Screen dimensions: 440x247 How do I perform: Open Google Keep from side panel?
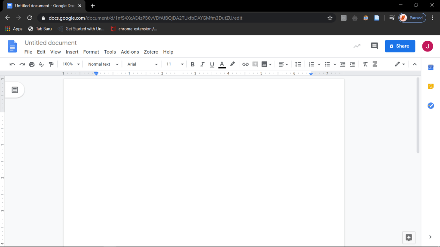point(431,87)
